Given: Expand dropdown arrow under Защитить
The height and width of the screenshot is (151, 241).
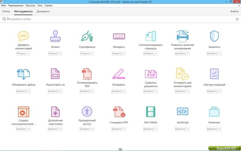Looking at the screenshot, I should [220, 53].
